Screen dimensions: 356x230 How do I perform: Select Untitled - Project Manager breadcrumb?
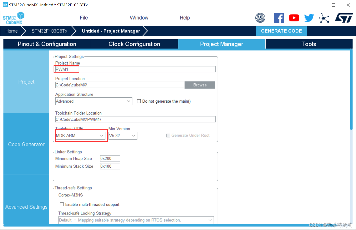111,31
